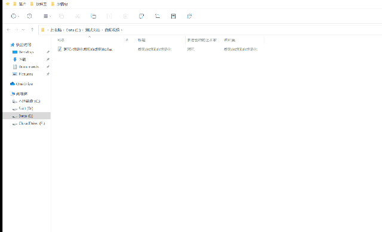Expand the chevron after Data (E:) in breadcrumb

pyautogui.click(x=83, y=30)
